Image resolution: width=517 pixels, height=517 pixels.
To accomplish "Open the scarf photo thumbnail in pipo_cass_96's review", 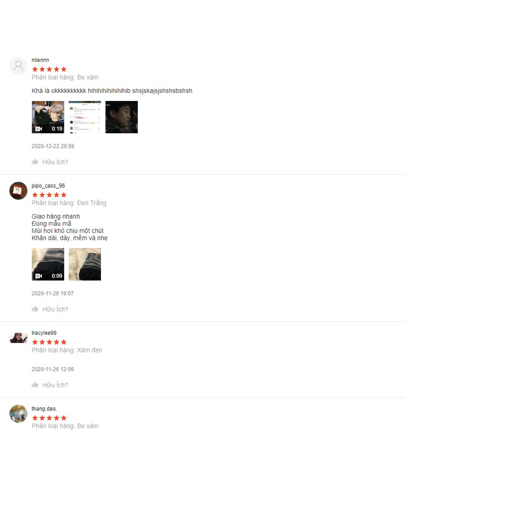I will coord(85,265).
